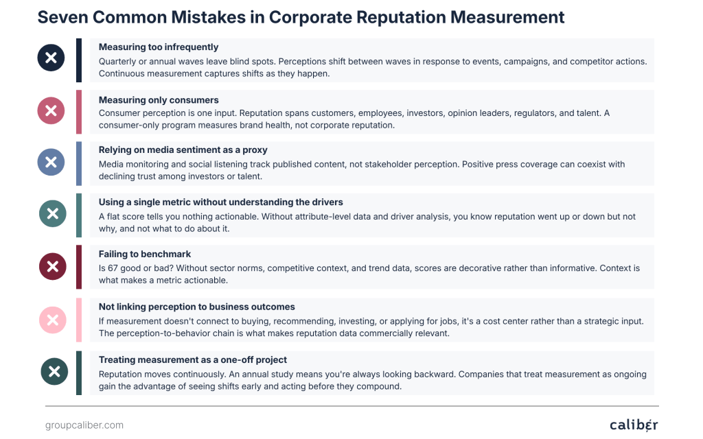
Task: Open the groupcaliber.com link
Action: coord(84,425)
